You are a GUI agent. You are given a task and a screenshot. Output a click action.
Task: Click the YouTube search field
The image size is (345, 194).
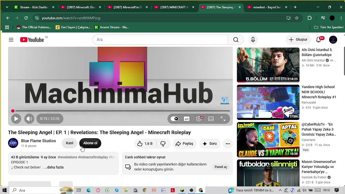click(x=160, y=40)
